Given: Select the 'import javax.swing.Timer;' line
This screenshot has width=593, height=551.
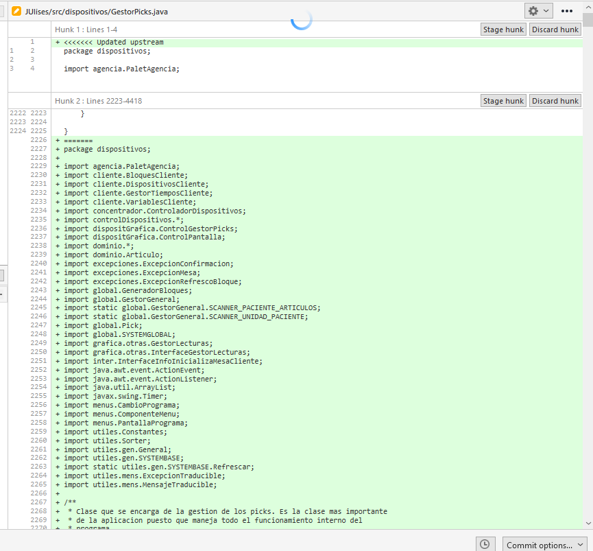Looking at the screenshot, I should click(x=317, y=396).
